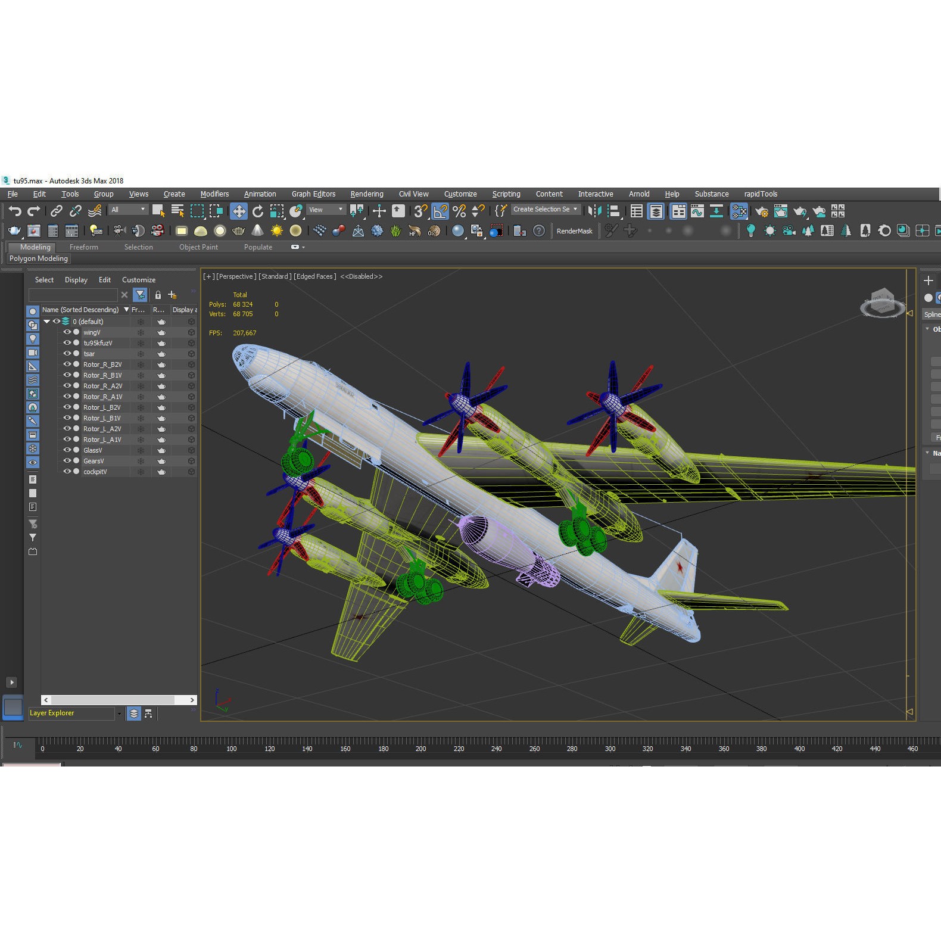941x941 pixels.
Task: Choose Rectangular Selection Region icon
Action: click(x=197, y=211)
